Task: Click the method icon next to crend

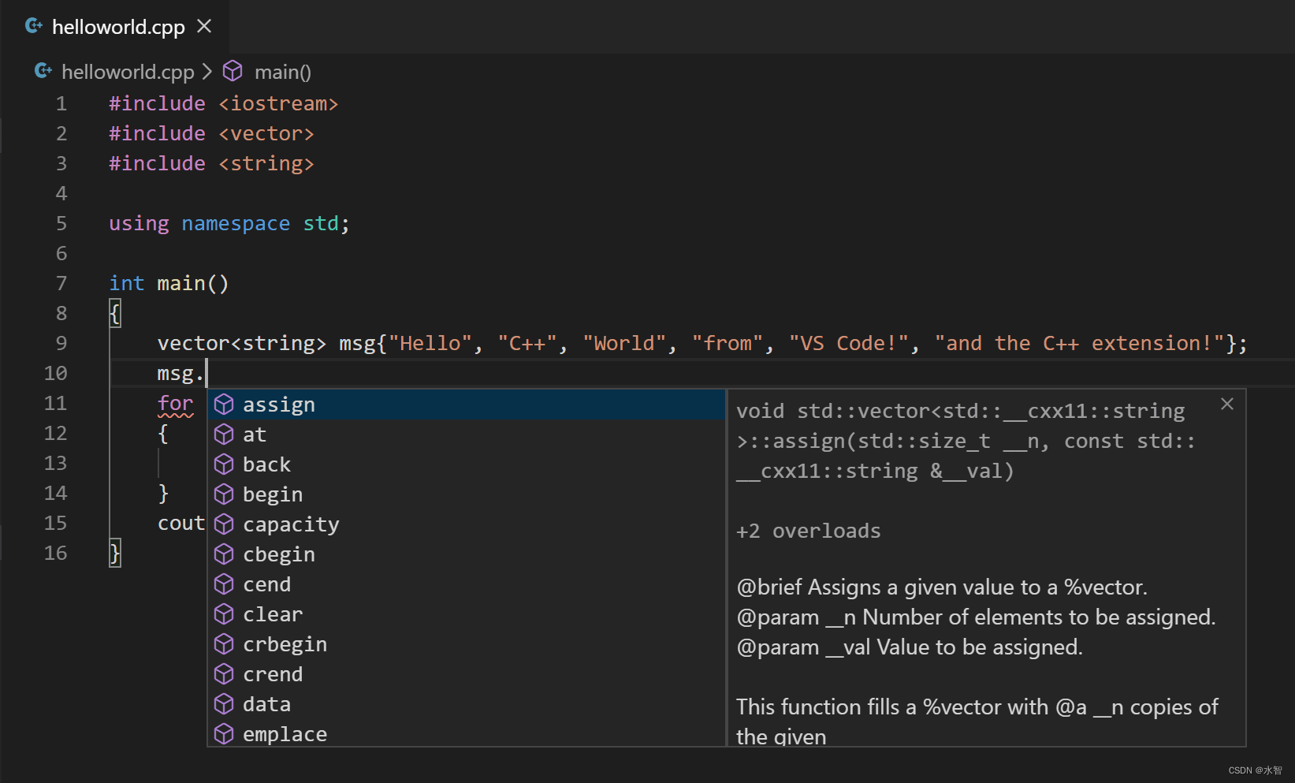Action: click(x=224, y=674)
